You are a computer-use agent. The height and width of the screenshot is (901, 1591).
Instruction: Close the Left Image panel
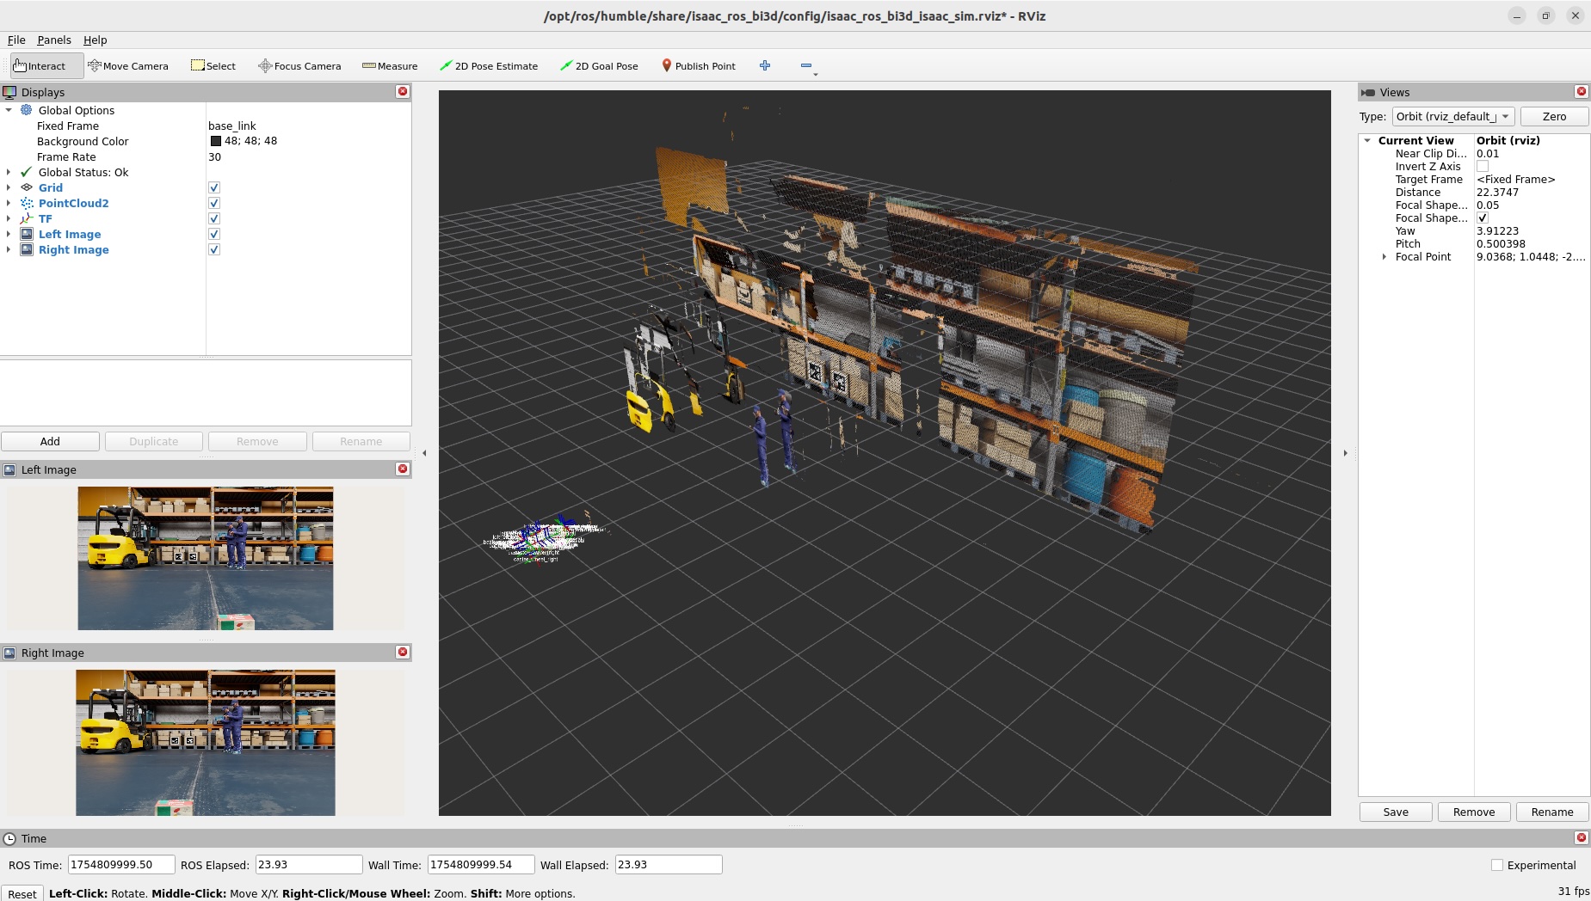pos(402,469)
